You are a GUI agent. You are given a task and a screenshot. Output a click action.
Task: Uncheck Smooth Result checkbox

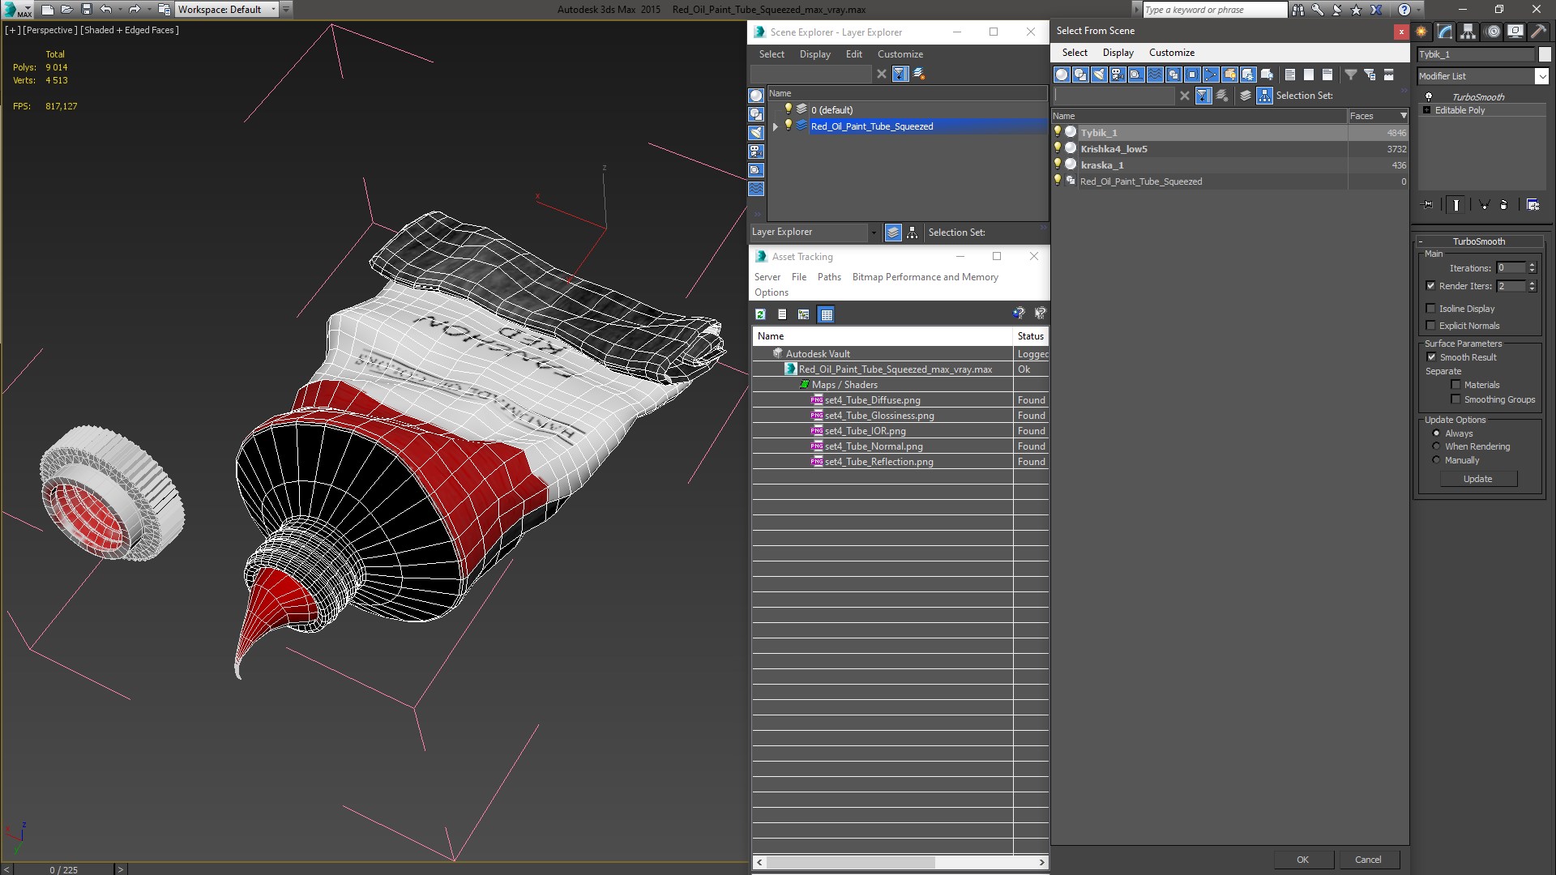pos(1431,357)
